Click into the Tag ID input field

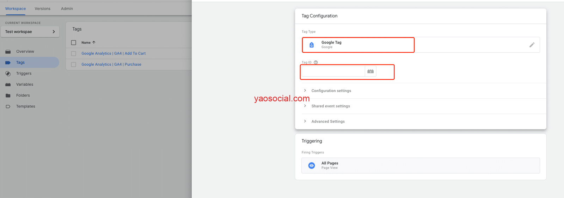[333, 71]
